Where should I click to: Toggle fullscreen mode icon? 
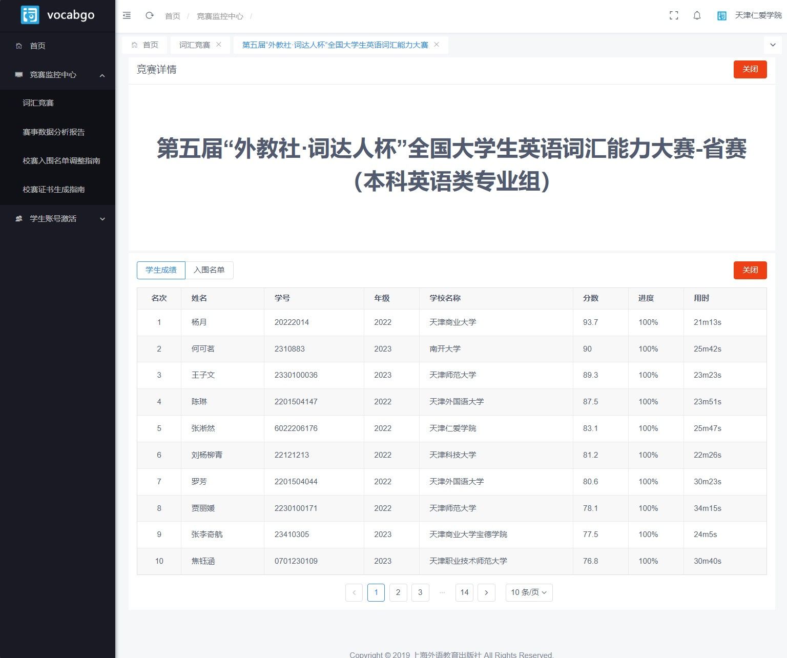pyautogui.click(x=674, y=16)
